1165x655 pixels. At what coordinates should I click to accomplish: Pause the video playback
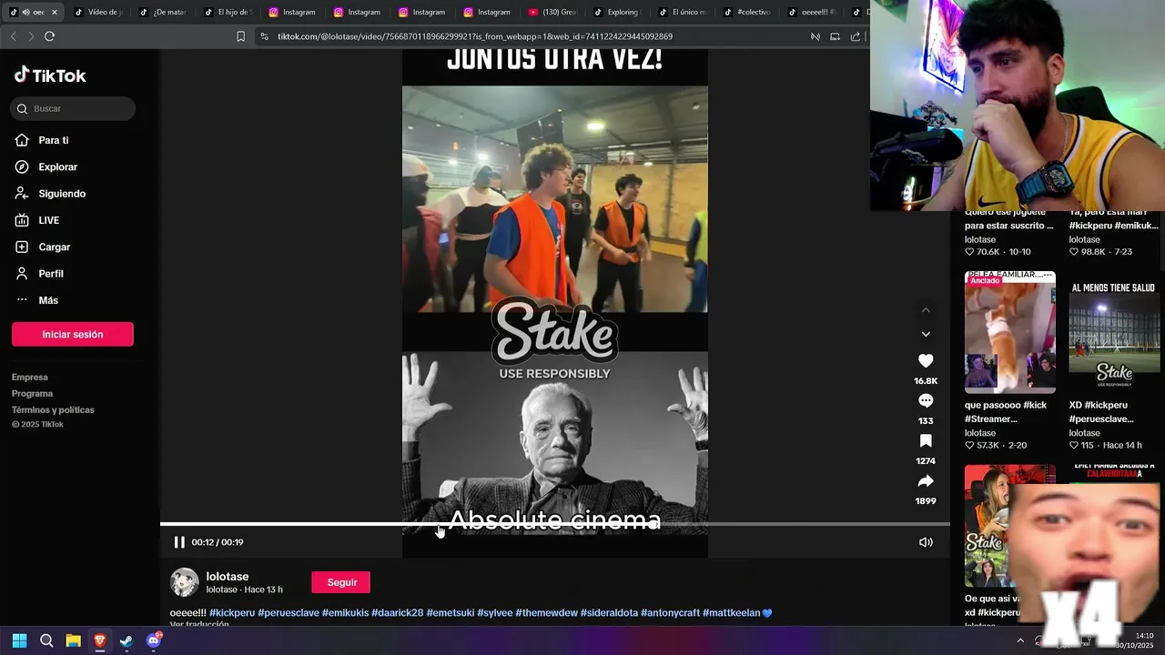(x=179, y=542)
